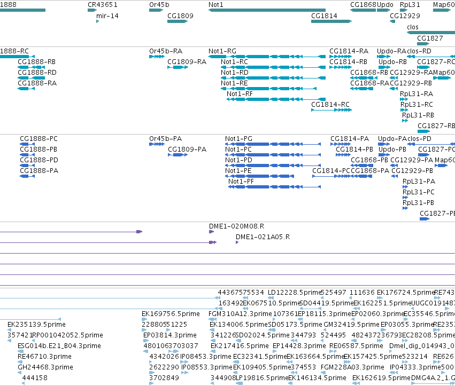
Task: Select transcript Or45b-RA
Action: pyautogui.click(x=157, y=57)
